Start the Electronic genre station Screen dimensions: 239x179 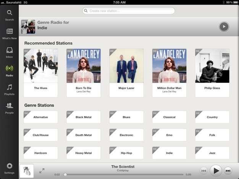click(x=126, y=135)
